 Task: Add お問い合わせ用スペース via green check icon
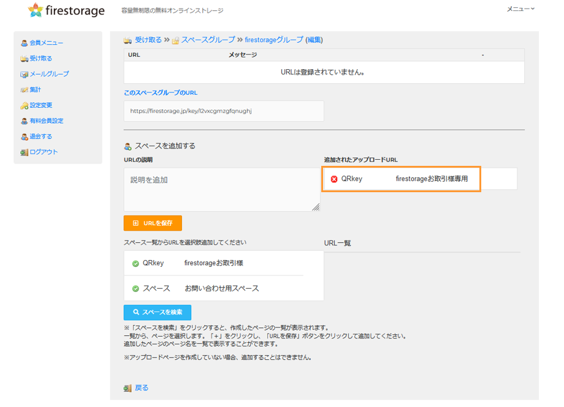tap(135, 289)
